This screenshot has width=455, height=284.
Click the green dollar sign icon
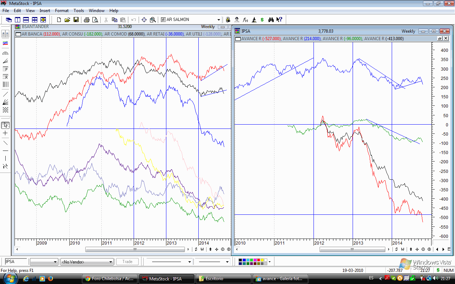click(x=262, y=20)
